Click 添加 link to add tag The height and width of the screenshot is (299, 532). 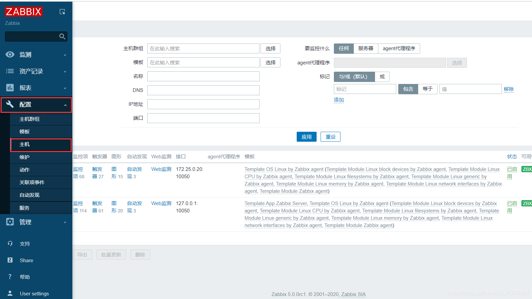339,100
